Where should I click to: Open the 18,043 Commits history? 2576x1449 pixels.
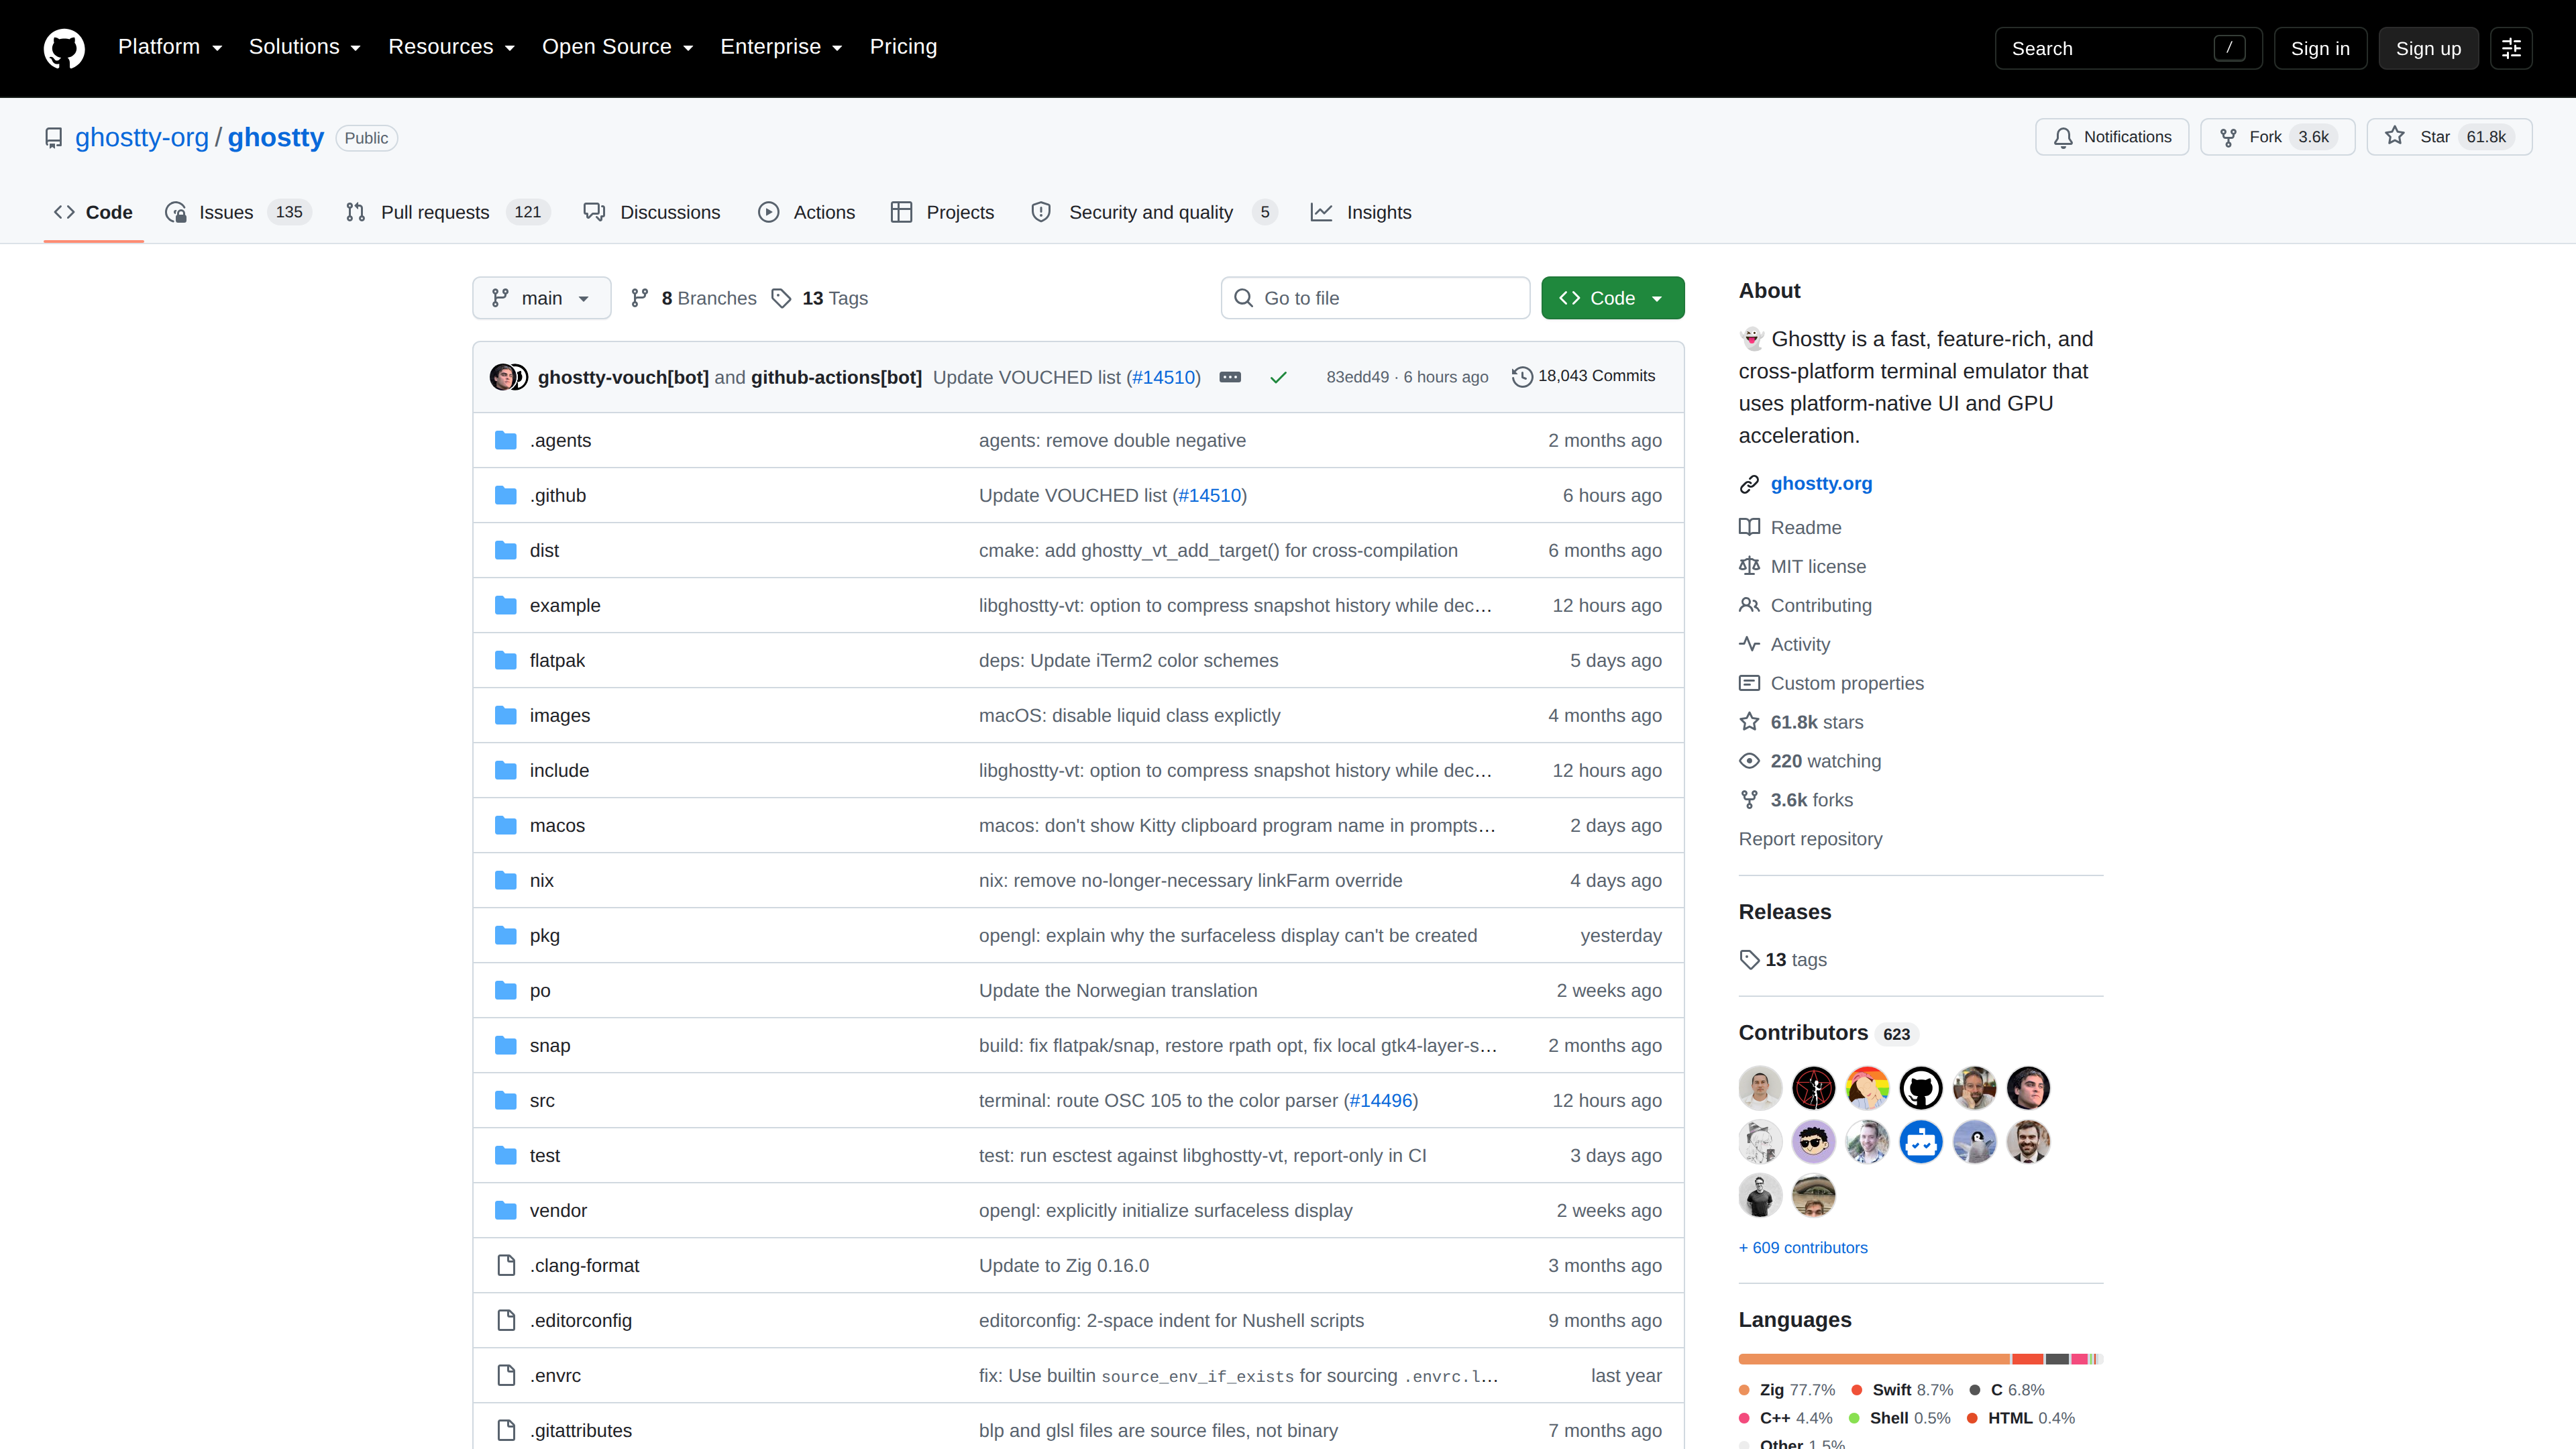coord(1583,376)
